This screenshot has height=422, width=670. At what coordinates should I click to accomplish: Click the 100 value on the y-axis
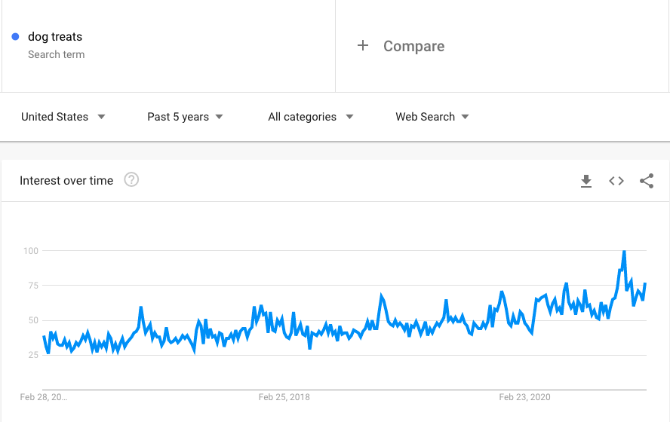pos(29,250)
